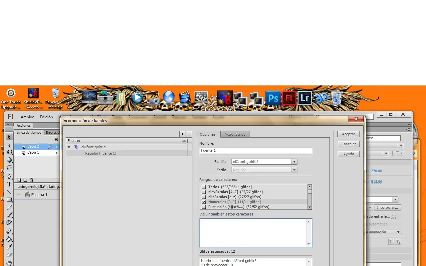Click the new layer folder icon
426x266 pixels.
[x=25, y=180]
